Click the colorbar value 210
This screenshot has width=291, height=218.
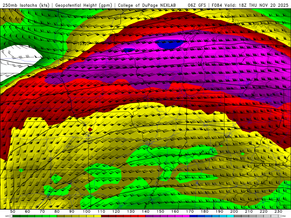point(249,211)
